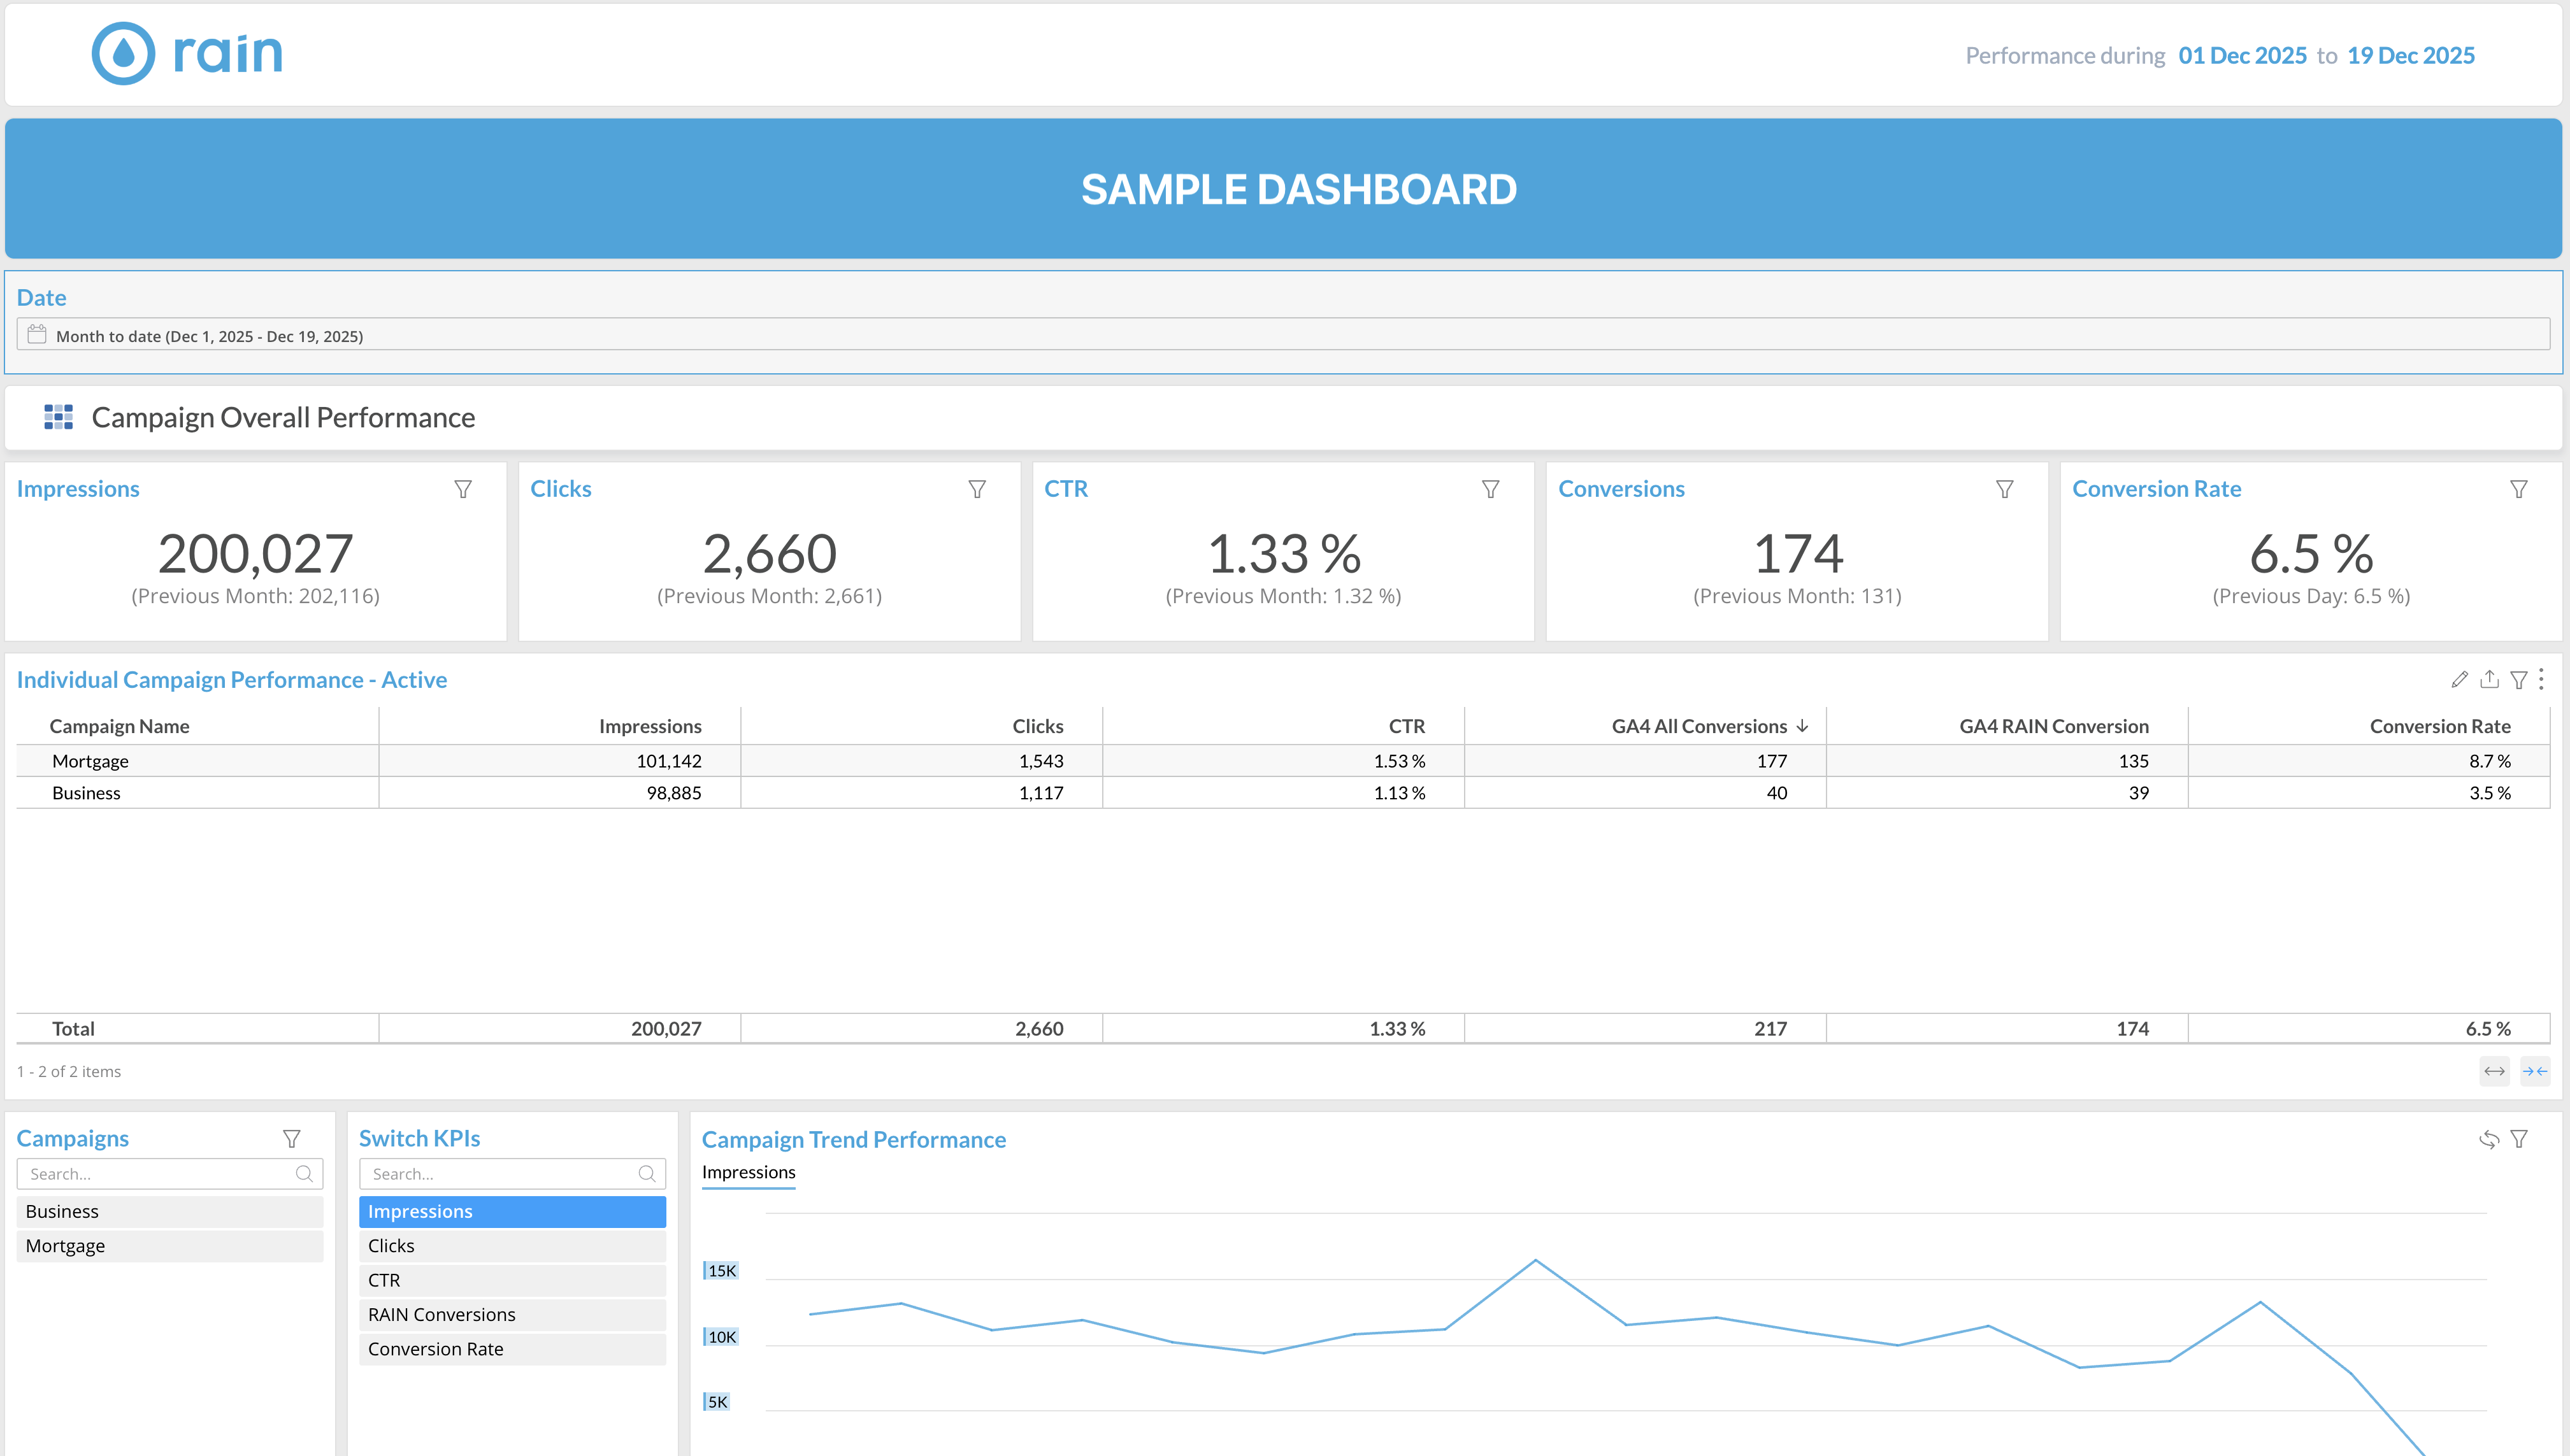Select the Impressions chart tab

[748, 1172]
